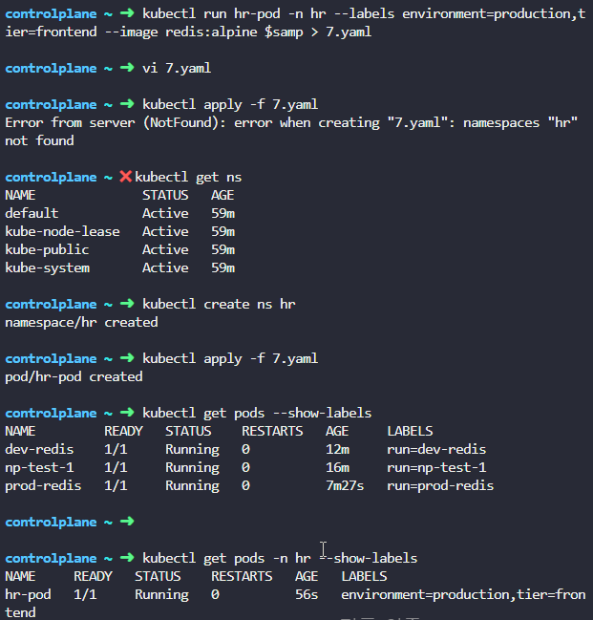Click the green arrow on the empty prompt line
Screen dimensions: 593x620
(127, 522)
